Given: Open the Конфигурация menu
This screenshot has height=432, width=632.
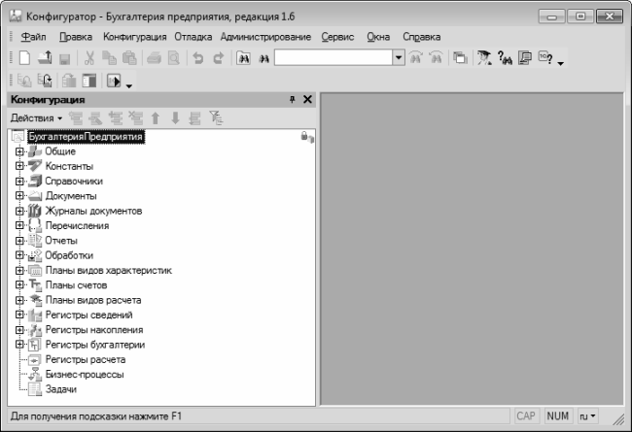Looking at the screenshot, I should 135,37.
